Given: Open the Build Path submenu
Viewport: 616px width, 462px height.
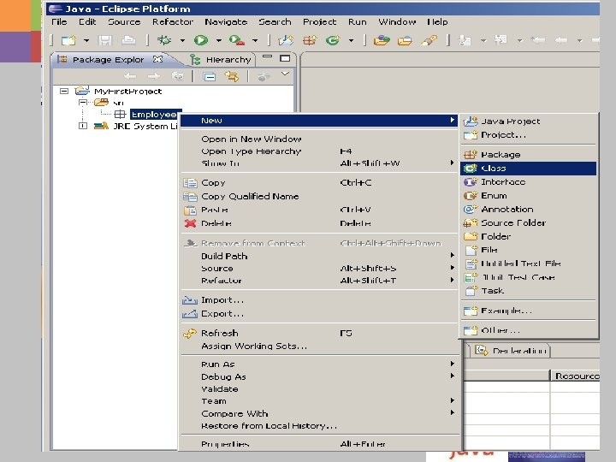Looking at the screenshot, I should coord(319,256).
